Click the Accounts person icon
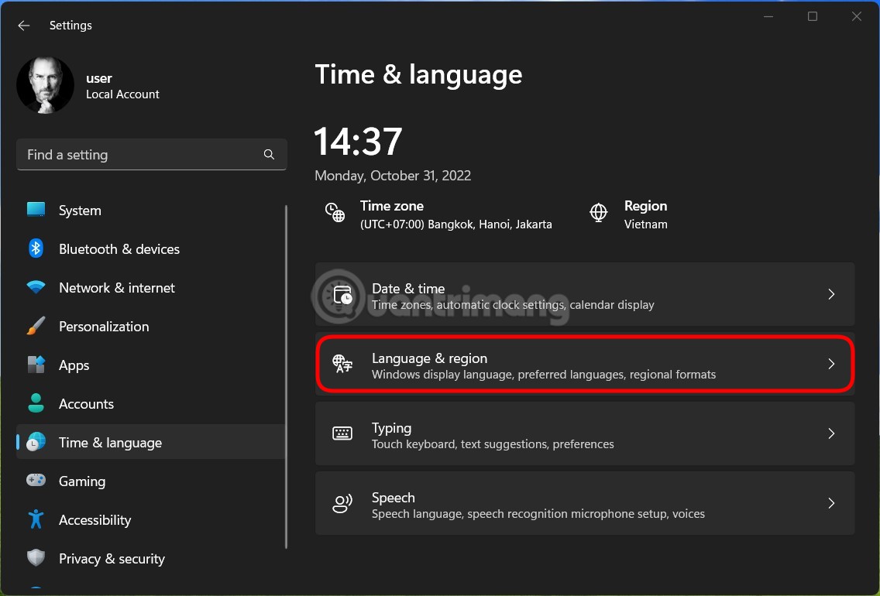The height and width of the screenshot is (596, 880). tap(36, 404)
